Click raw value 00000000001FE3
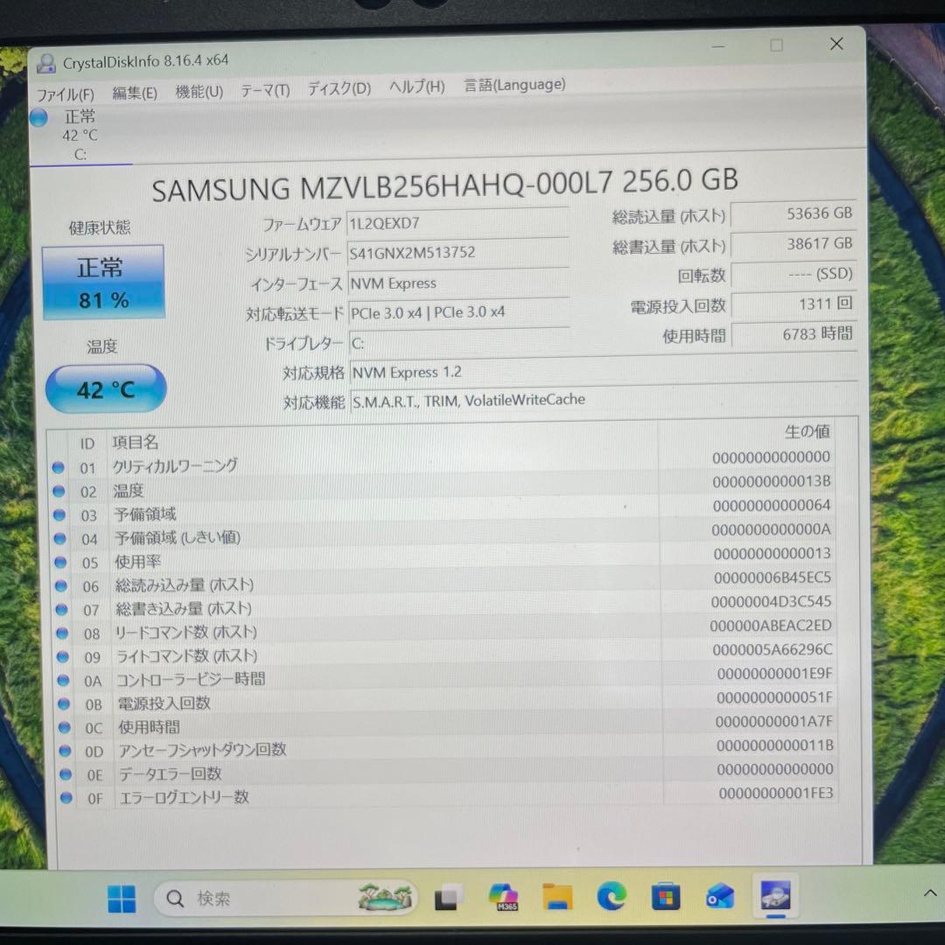The width and height of the screenshot is (945, 945). click(x=775, y=793)
